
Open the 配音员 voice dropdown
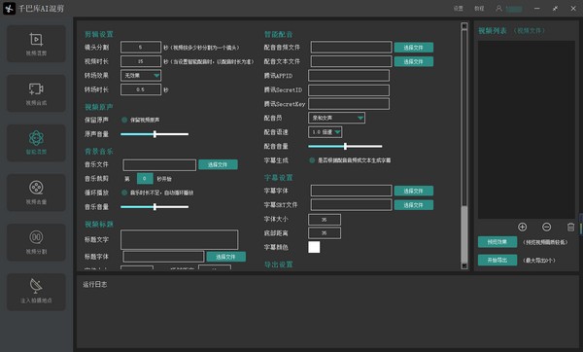coord(336,118)
